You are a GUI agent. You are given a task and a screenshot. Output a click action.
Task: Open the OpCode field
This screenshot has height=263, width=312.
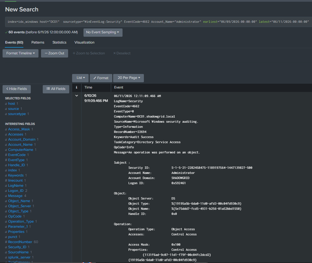coord(15,217)
